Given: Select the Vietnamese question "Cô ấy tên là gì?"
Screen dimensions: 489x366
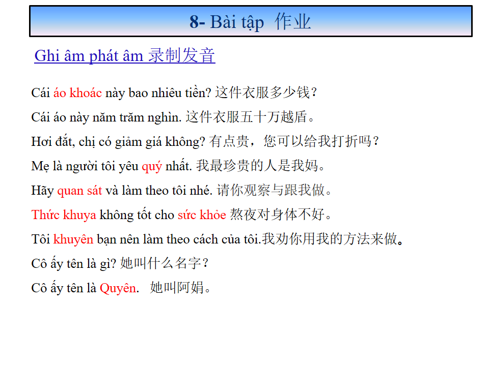Looking at the screenshot, I should click(74, 264).
